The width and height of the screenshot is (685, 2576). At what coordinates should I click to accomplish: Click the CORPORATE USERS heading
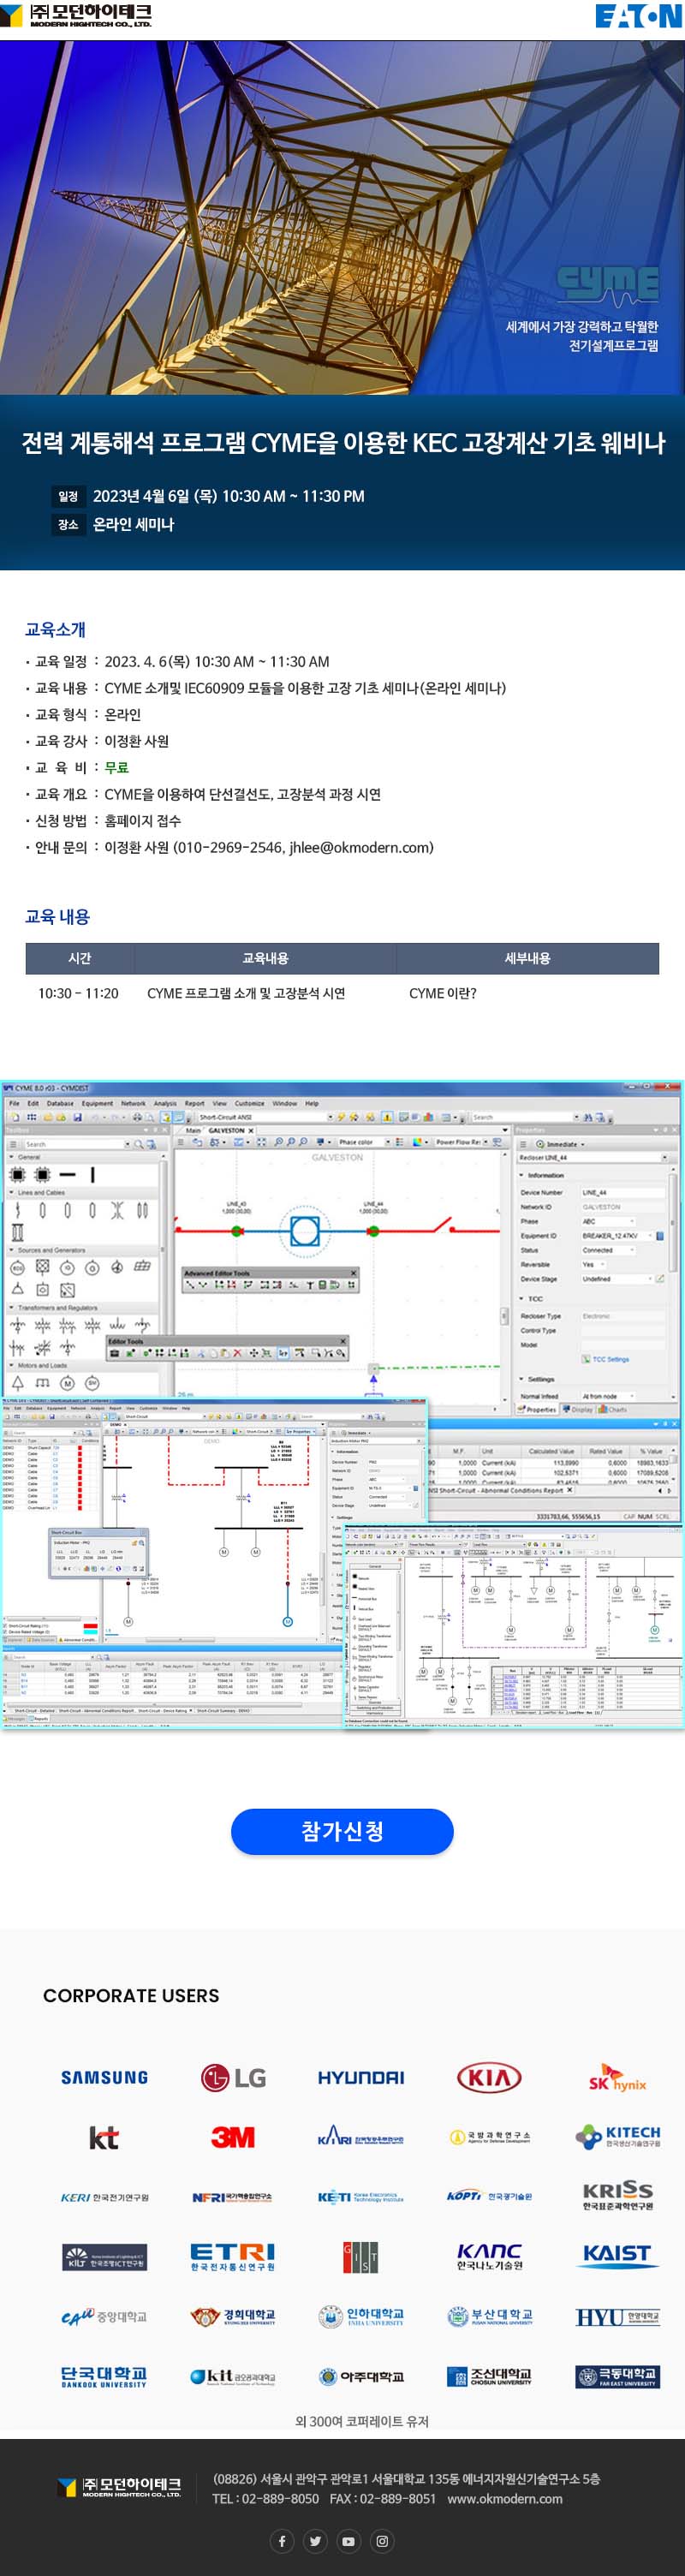pos(131,1995)
